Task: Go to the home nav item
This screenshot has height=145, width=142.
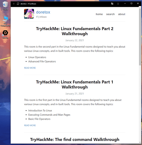Action: pos(99,14)
